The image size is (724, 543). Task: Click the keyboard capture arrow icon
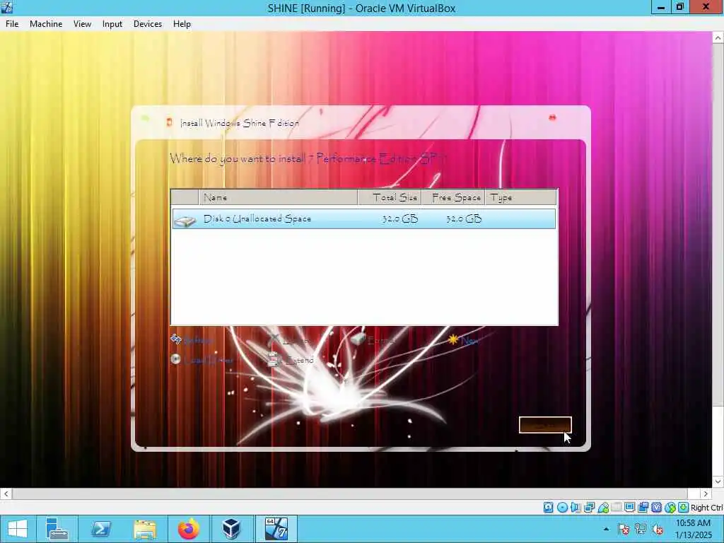point(684,508)
